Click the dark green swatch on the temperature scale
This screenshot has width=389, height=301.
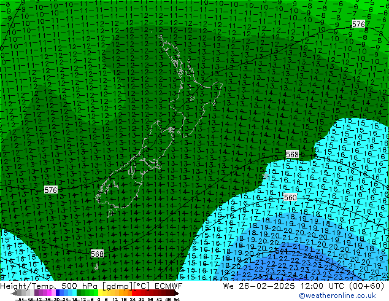pyautogui.click(x=79, y=293)
